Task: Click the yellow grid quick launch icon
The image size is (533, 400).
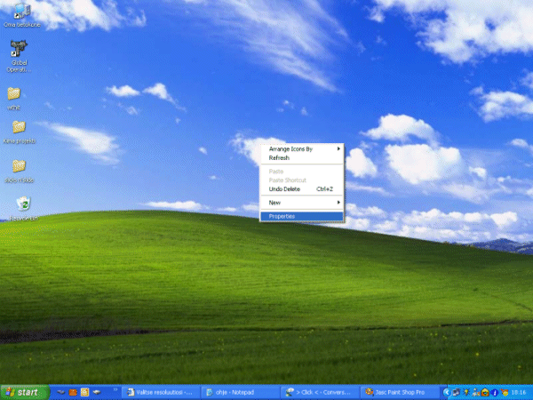Action: [x=84, y=393]
